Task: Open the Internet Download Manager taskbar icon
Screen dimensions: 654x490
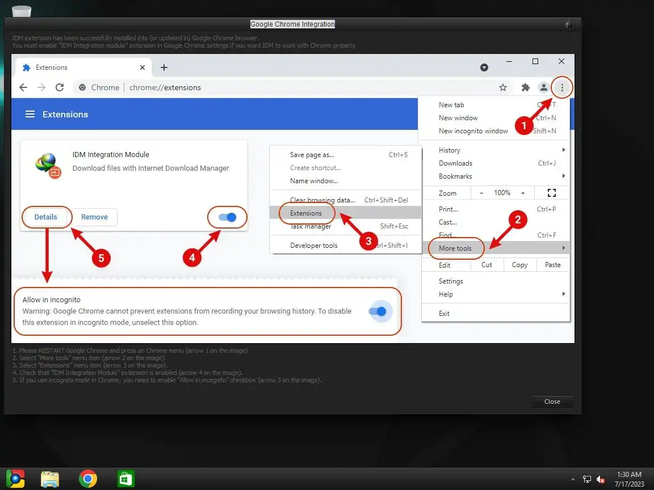Action: click(x=16, y=479)
